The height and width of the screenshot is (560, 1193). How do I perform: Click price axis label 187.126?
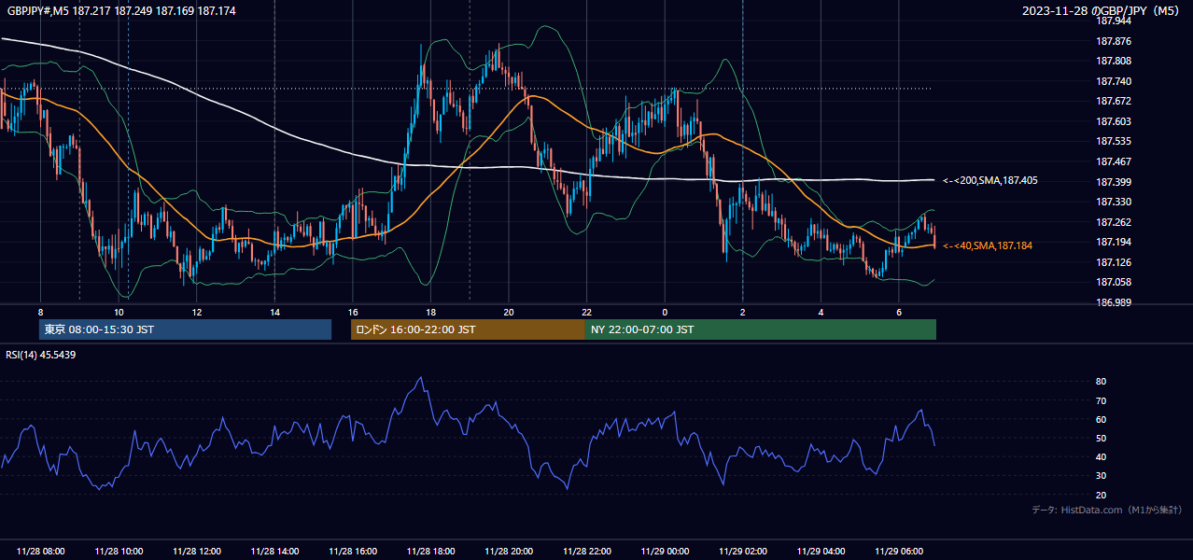1113,262
